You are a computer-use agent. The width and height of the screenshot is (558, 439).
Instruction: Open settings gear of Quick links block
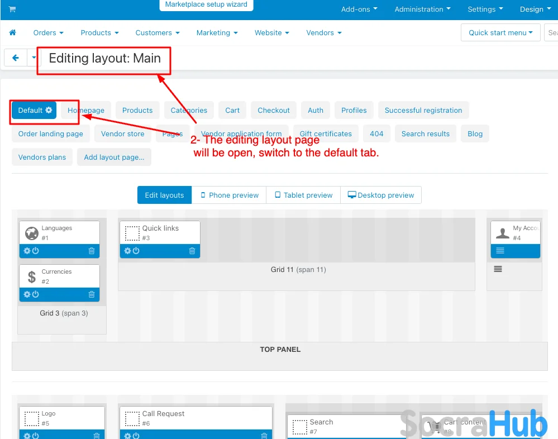click(x=127, y=251)
